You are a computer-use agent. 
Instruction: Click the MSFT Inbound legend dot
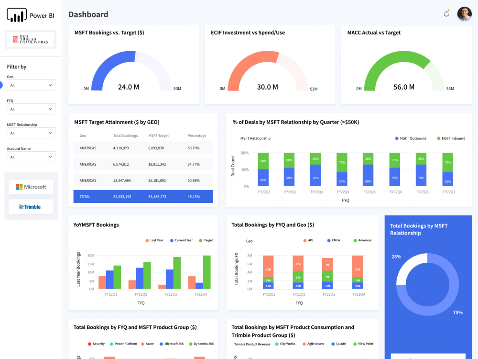[438, 138]
